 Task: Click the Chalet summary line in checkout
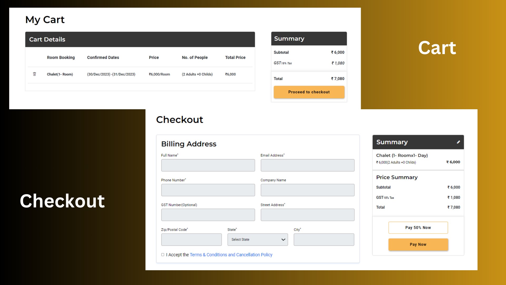pyautogui.click(x=402, y=155)
